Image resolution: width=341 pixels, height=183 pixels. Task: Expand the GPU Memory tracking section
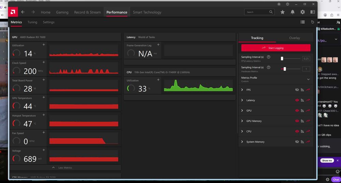(242, 121)
